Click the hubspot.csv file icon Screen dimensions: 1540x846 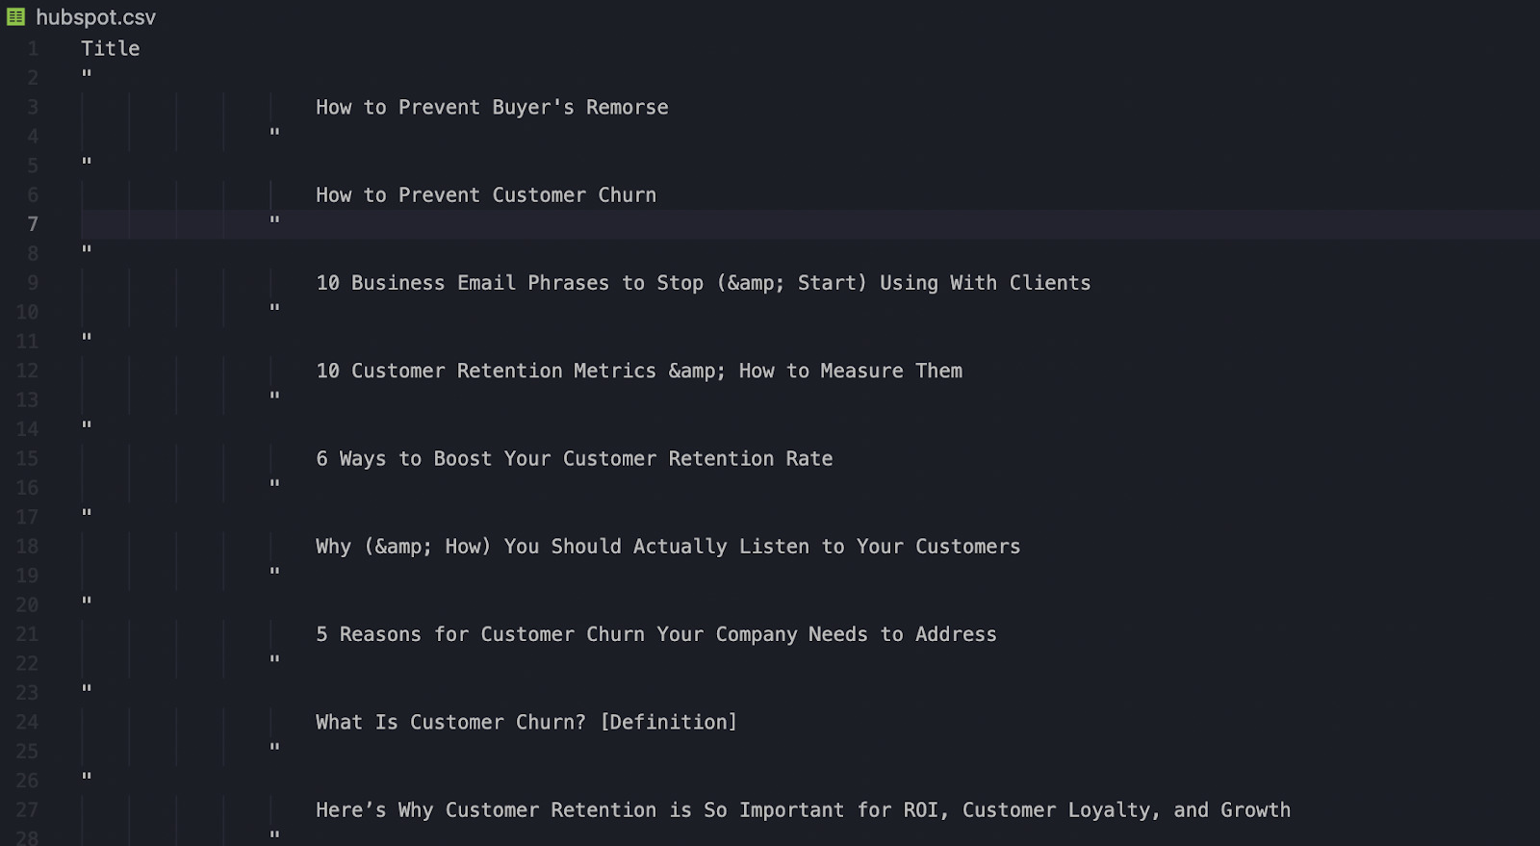click(x=15, y=17)
